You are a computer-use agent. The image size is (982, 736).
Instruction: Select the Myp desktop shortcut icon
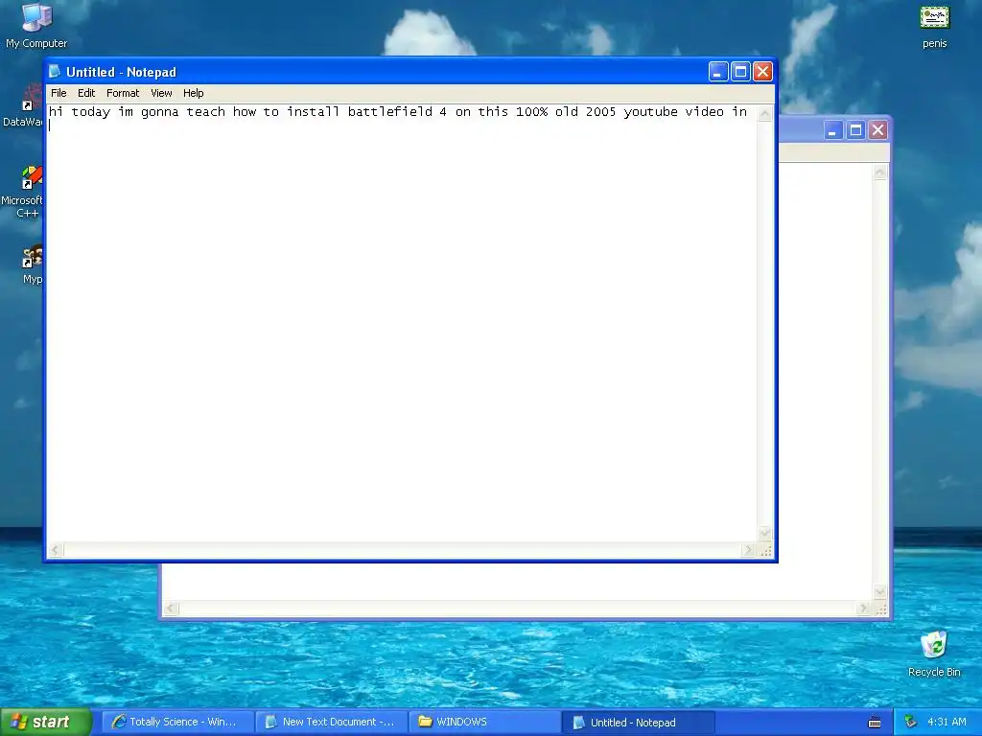pyautogui.click(x=32, y=264)
